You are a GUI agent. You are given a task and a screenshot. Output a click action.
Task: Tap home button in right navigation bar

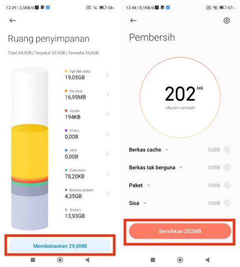point(180,260)
